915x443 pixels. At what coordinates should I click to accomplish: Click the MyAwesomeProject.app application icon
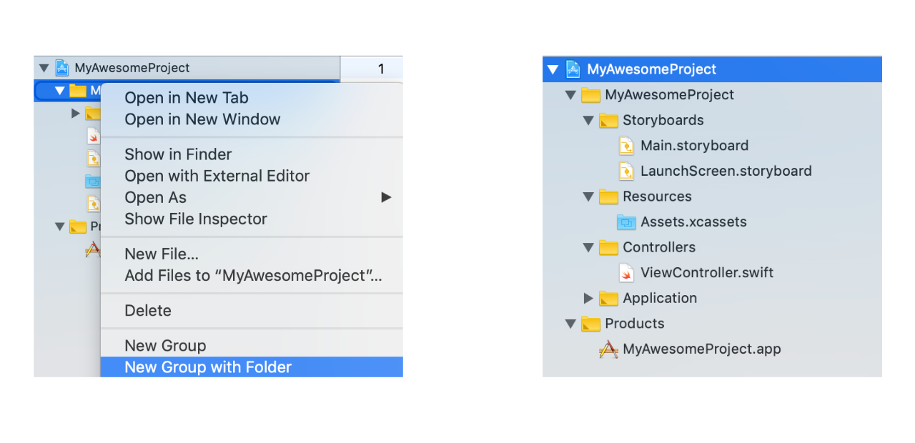[x=608, y=349]
